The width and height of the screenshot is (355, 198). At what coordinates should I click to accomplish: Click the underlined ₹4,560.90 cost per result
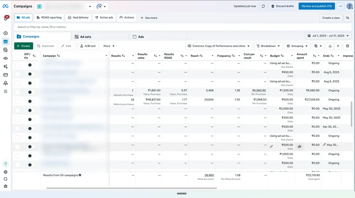point(259,91)
